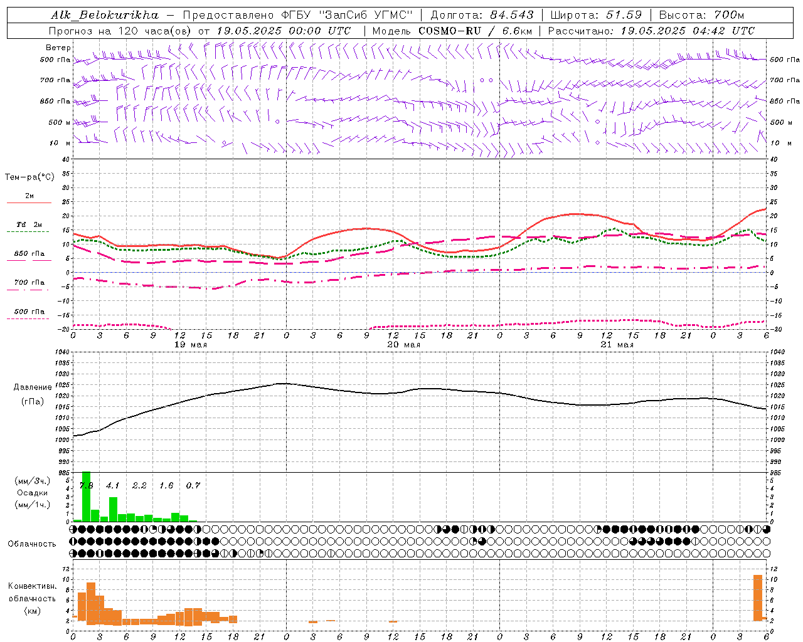The height and width of the screenshot is (642, 803).
Task: Click the 1.6 precipitation total
Action: (166, 486)
